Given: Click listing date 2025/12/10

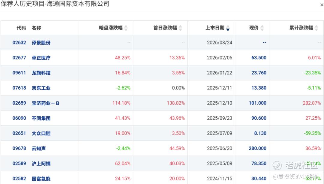Looking at the screenshot, I should coord(220,103).
